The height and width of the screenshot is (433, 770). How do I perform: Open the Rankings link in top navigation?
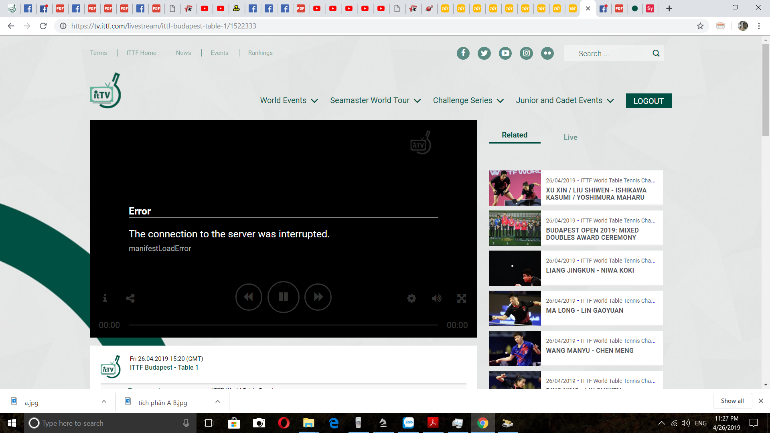(x=260, y=53)
